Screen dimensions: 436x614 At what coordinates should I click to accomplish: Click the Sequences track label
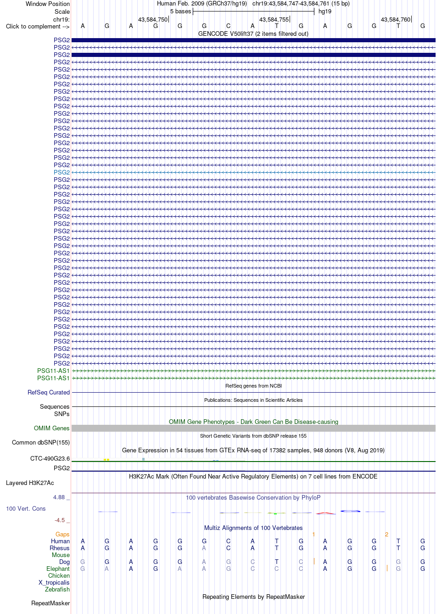55,406
